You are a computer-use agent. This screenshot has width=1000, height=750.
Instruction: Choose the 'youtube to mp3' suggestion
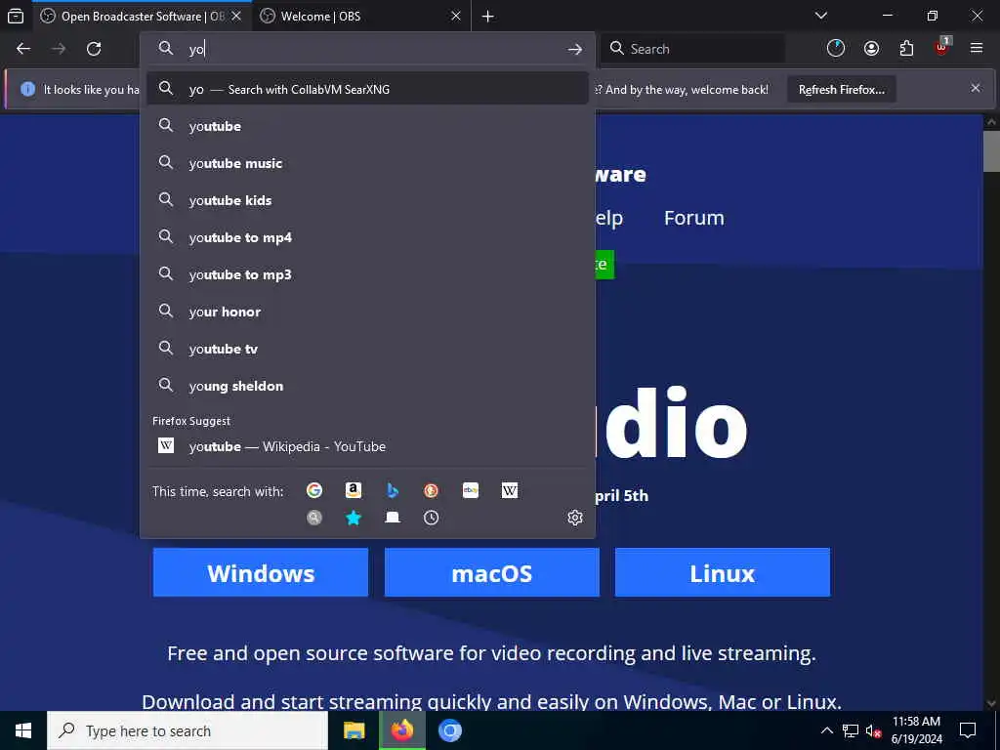coord(367,274)
